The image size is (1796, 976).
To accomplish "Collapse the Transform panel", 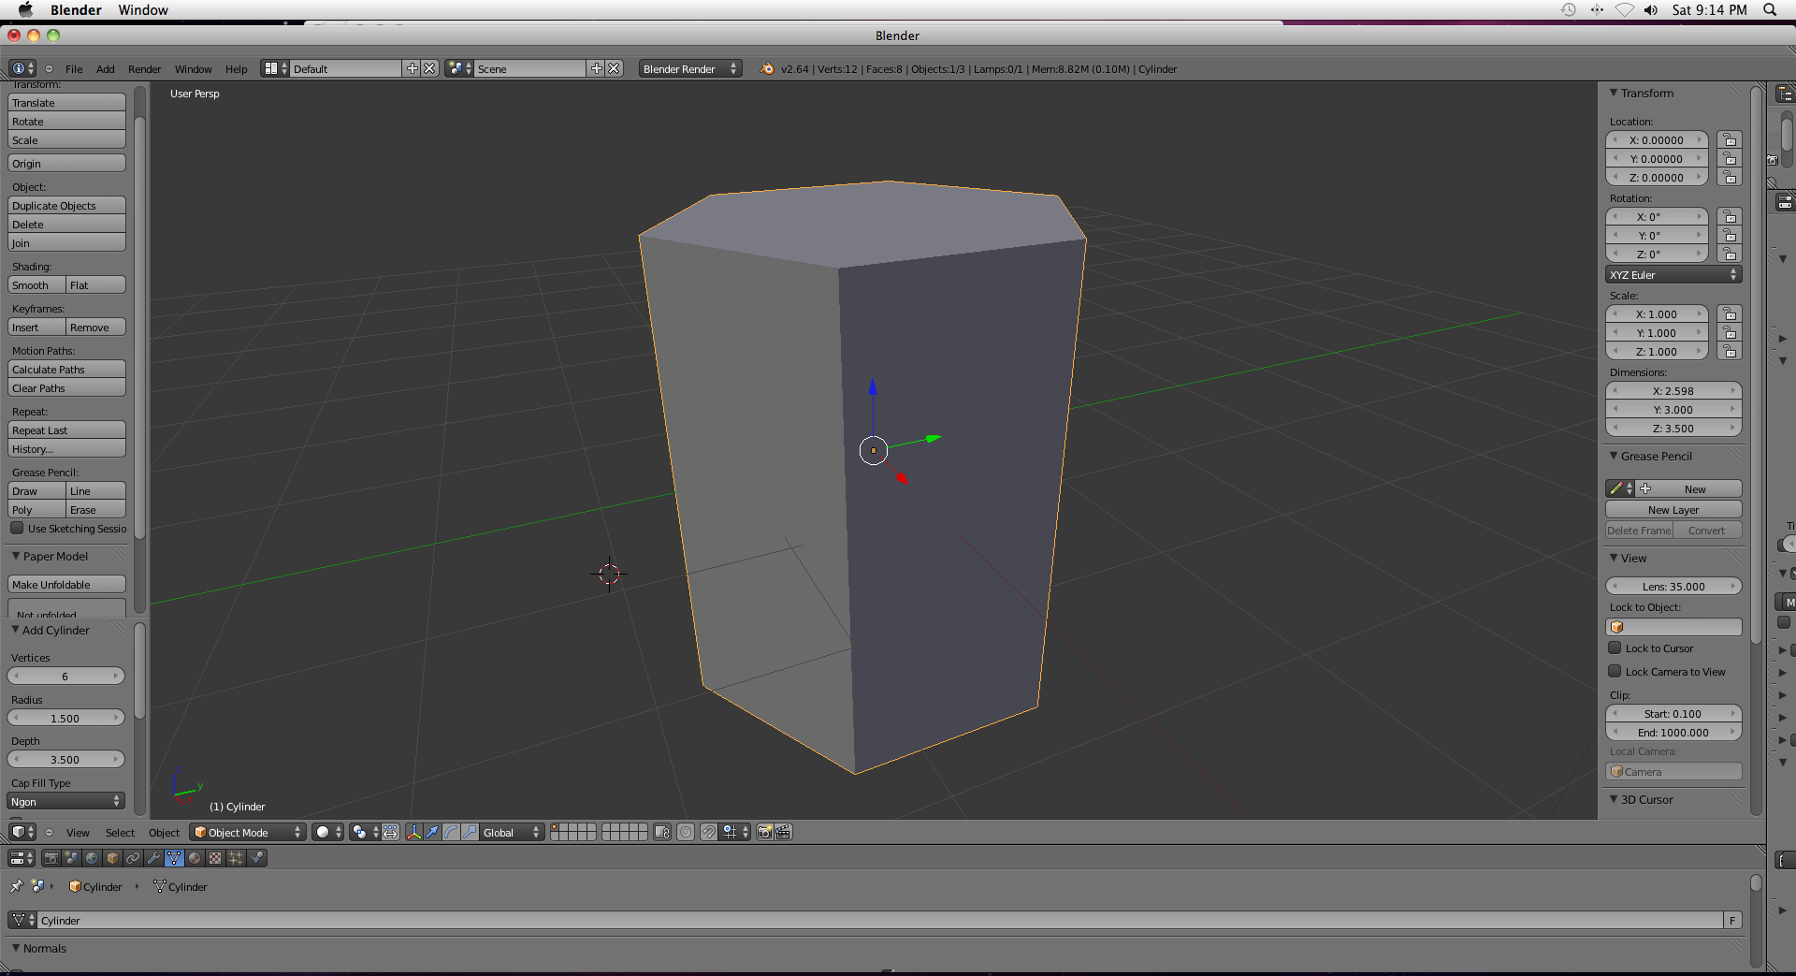I will (1614, 93).
